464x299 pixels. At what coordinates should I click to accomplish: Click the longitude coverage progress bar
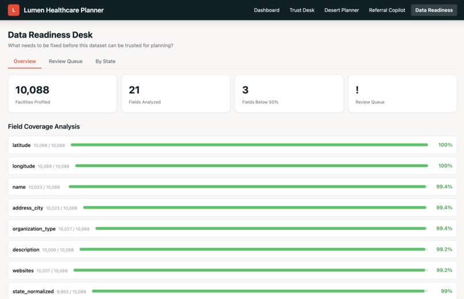click(252, 166)
